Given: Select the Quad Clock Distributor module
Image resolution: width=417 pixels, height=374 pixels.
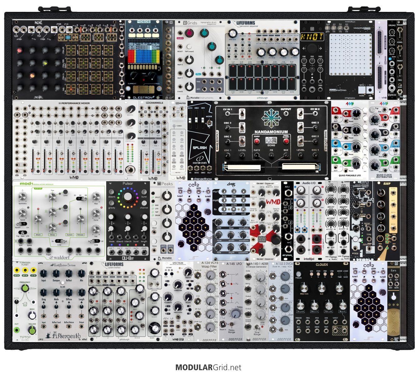Looking at the screenshot, I should click(x=384, y=140).
